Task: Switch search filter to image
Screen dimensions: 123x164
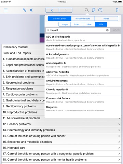Action: [x=65, y=24]
